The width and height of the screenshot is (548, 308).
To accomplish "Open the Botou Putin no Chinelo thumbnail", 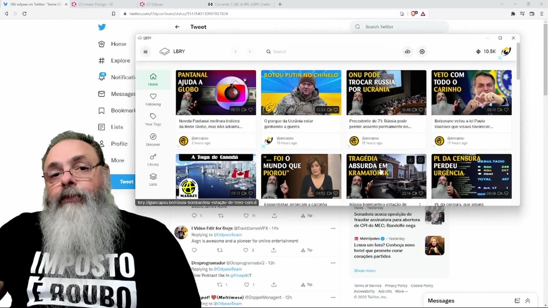I will click(301, 92).
